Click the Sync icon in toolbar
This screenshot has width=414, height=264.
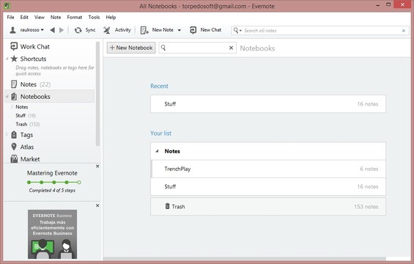click(78, 30)
